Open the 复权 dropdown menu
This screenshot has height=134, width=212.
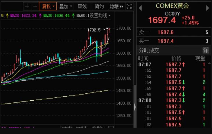coord(48,6)
